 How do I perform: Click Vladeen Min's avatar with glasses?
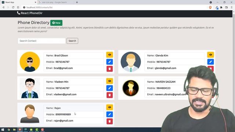[30, 88]
